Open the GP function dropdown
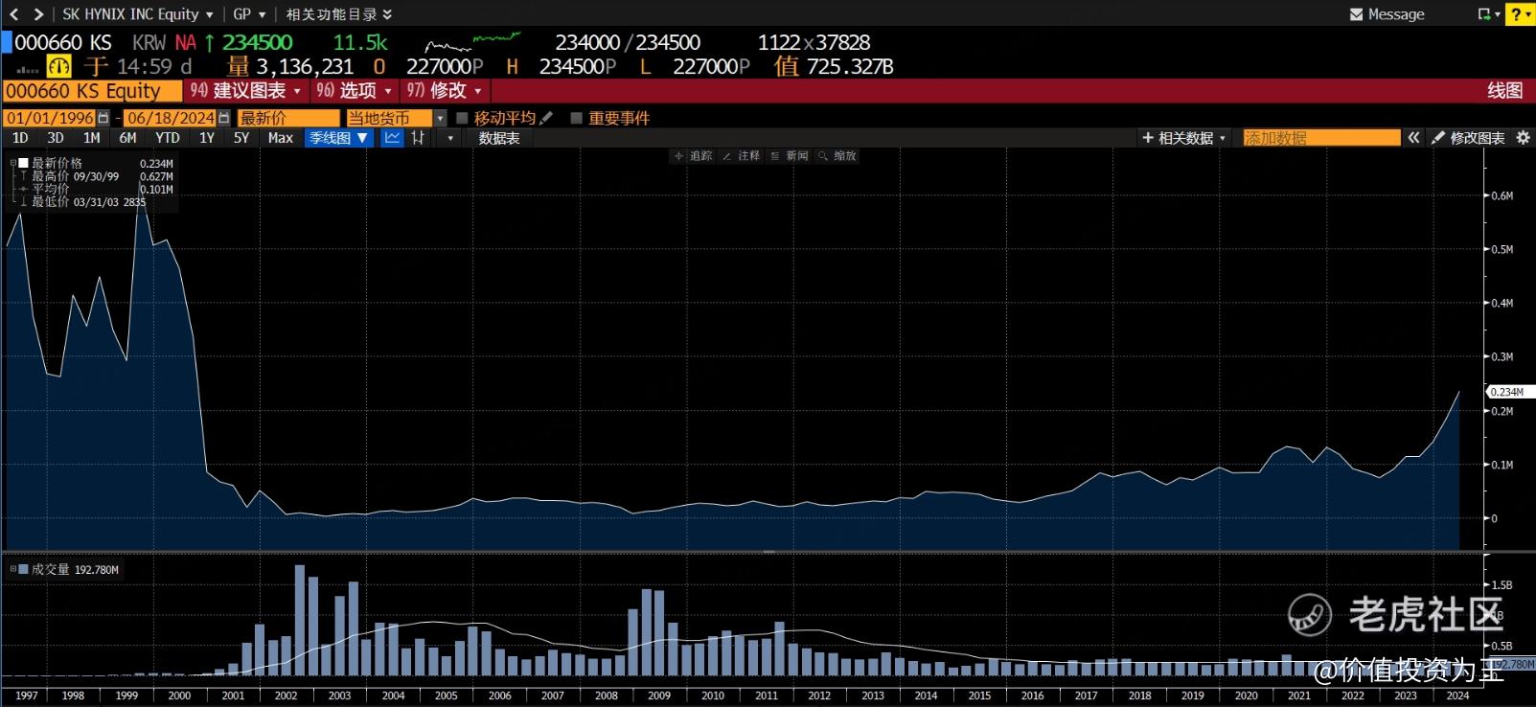Viewport: 1536px width, 707px height. pos(249,14)
